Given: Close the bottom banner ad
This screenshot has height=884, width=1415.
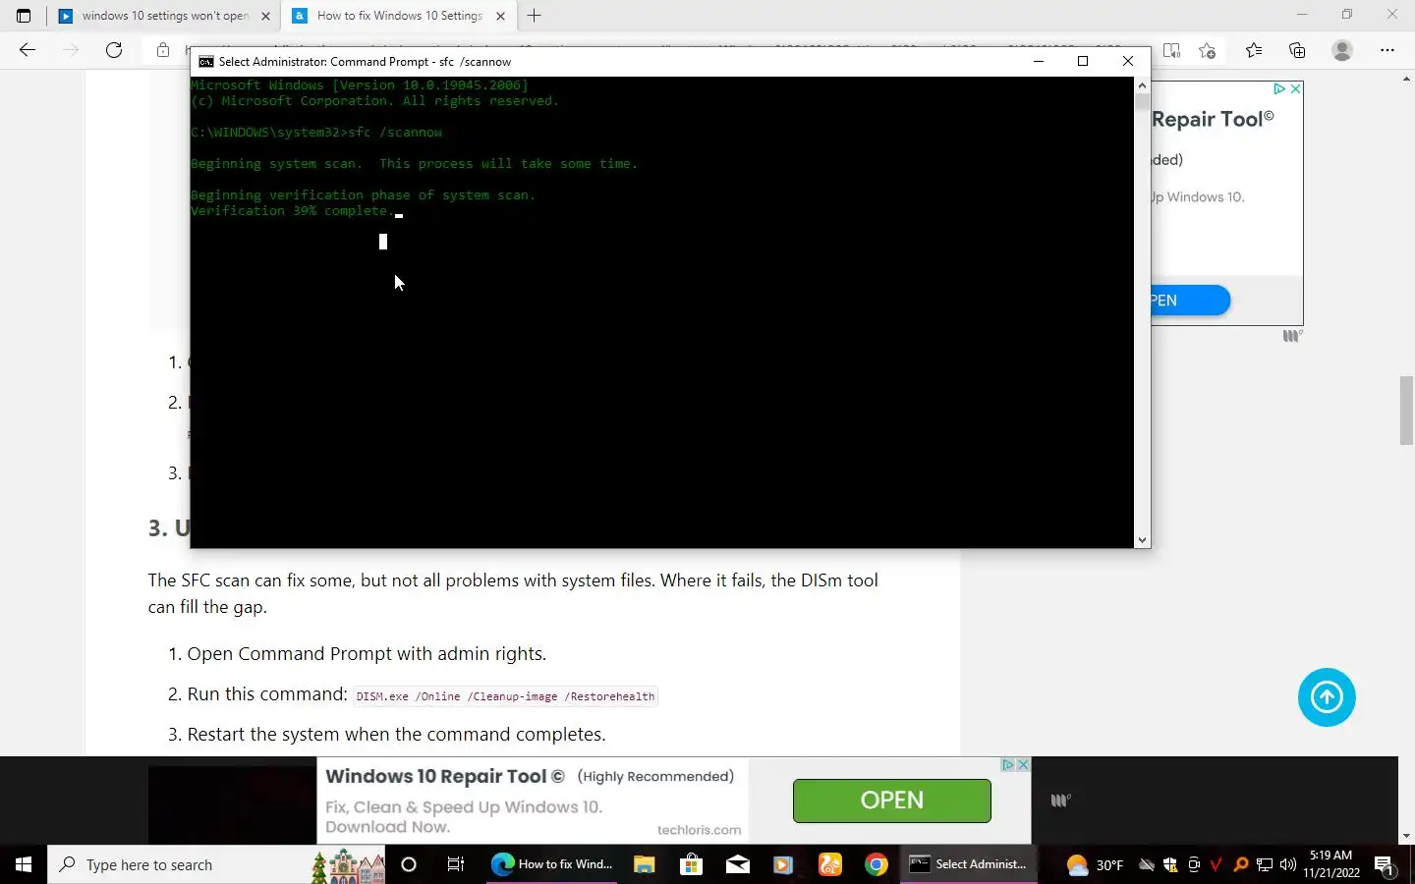Looking at the screenshot, I should point(1023,764).
